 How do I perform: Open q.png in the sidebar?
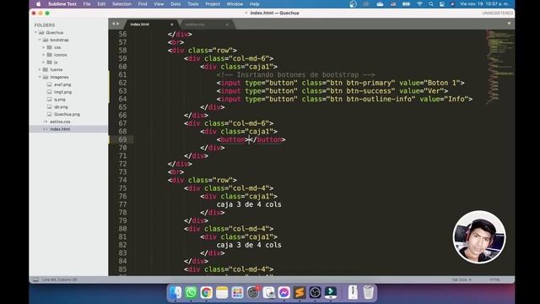(x=60, y=100)
